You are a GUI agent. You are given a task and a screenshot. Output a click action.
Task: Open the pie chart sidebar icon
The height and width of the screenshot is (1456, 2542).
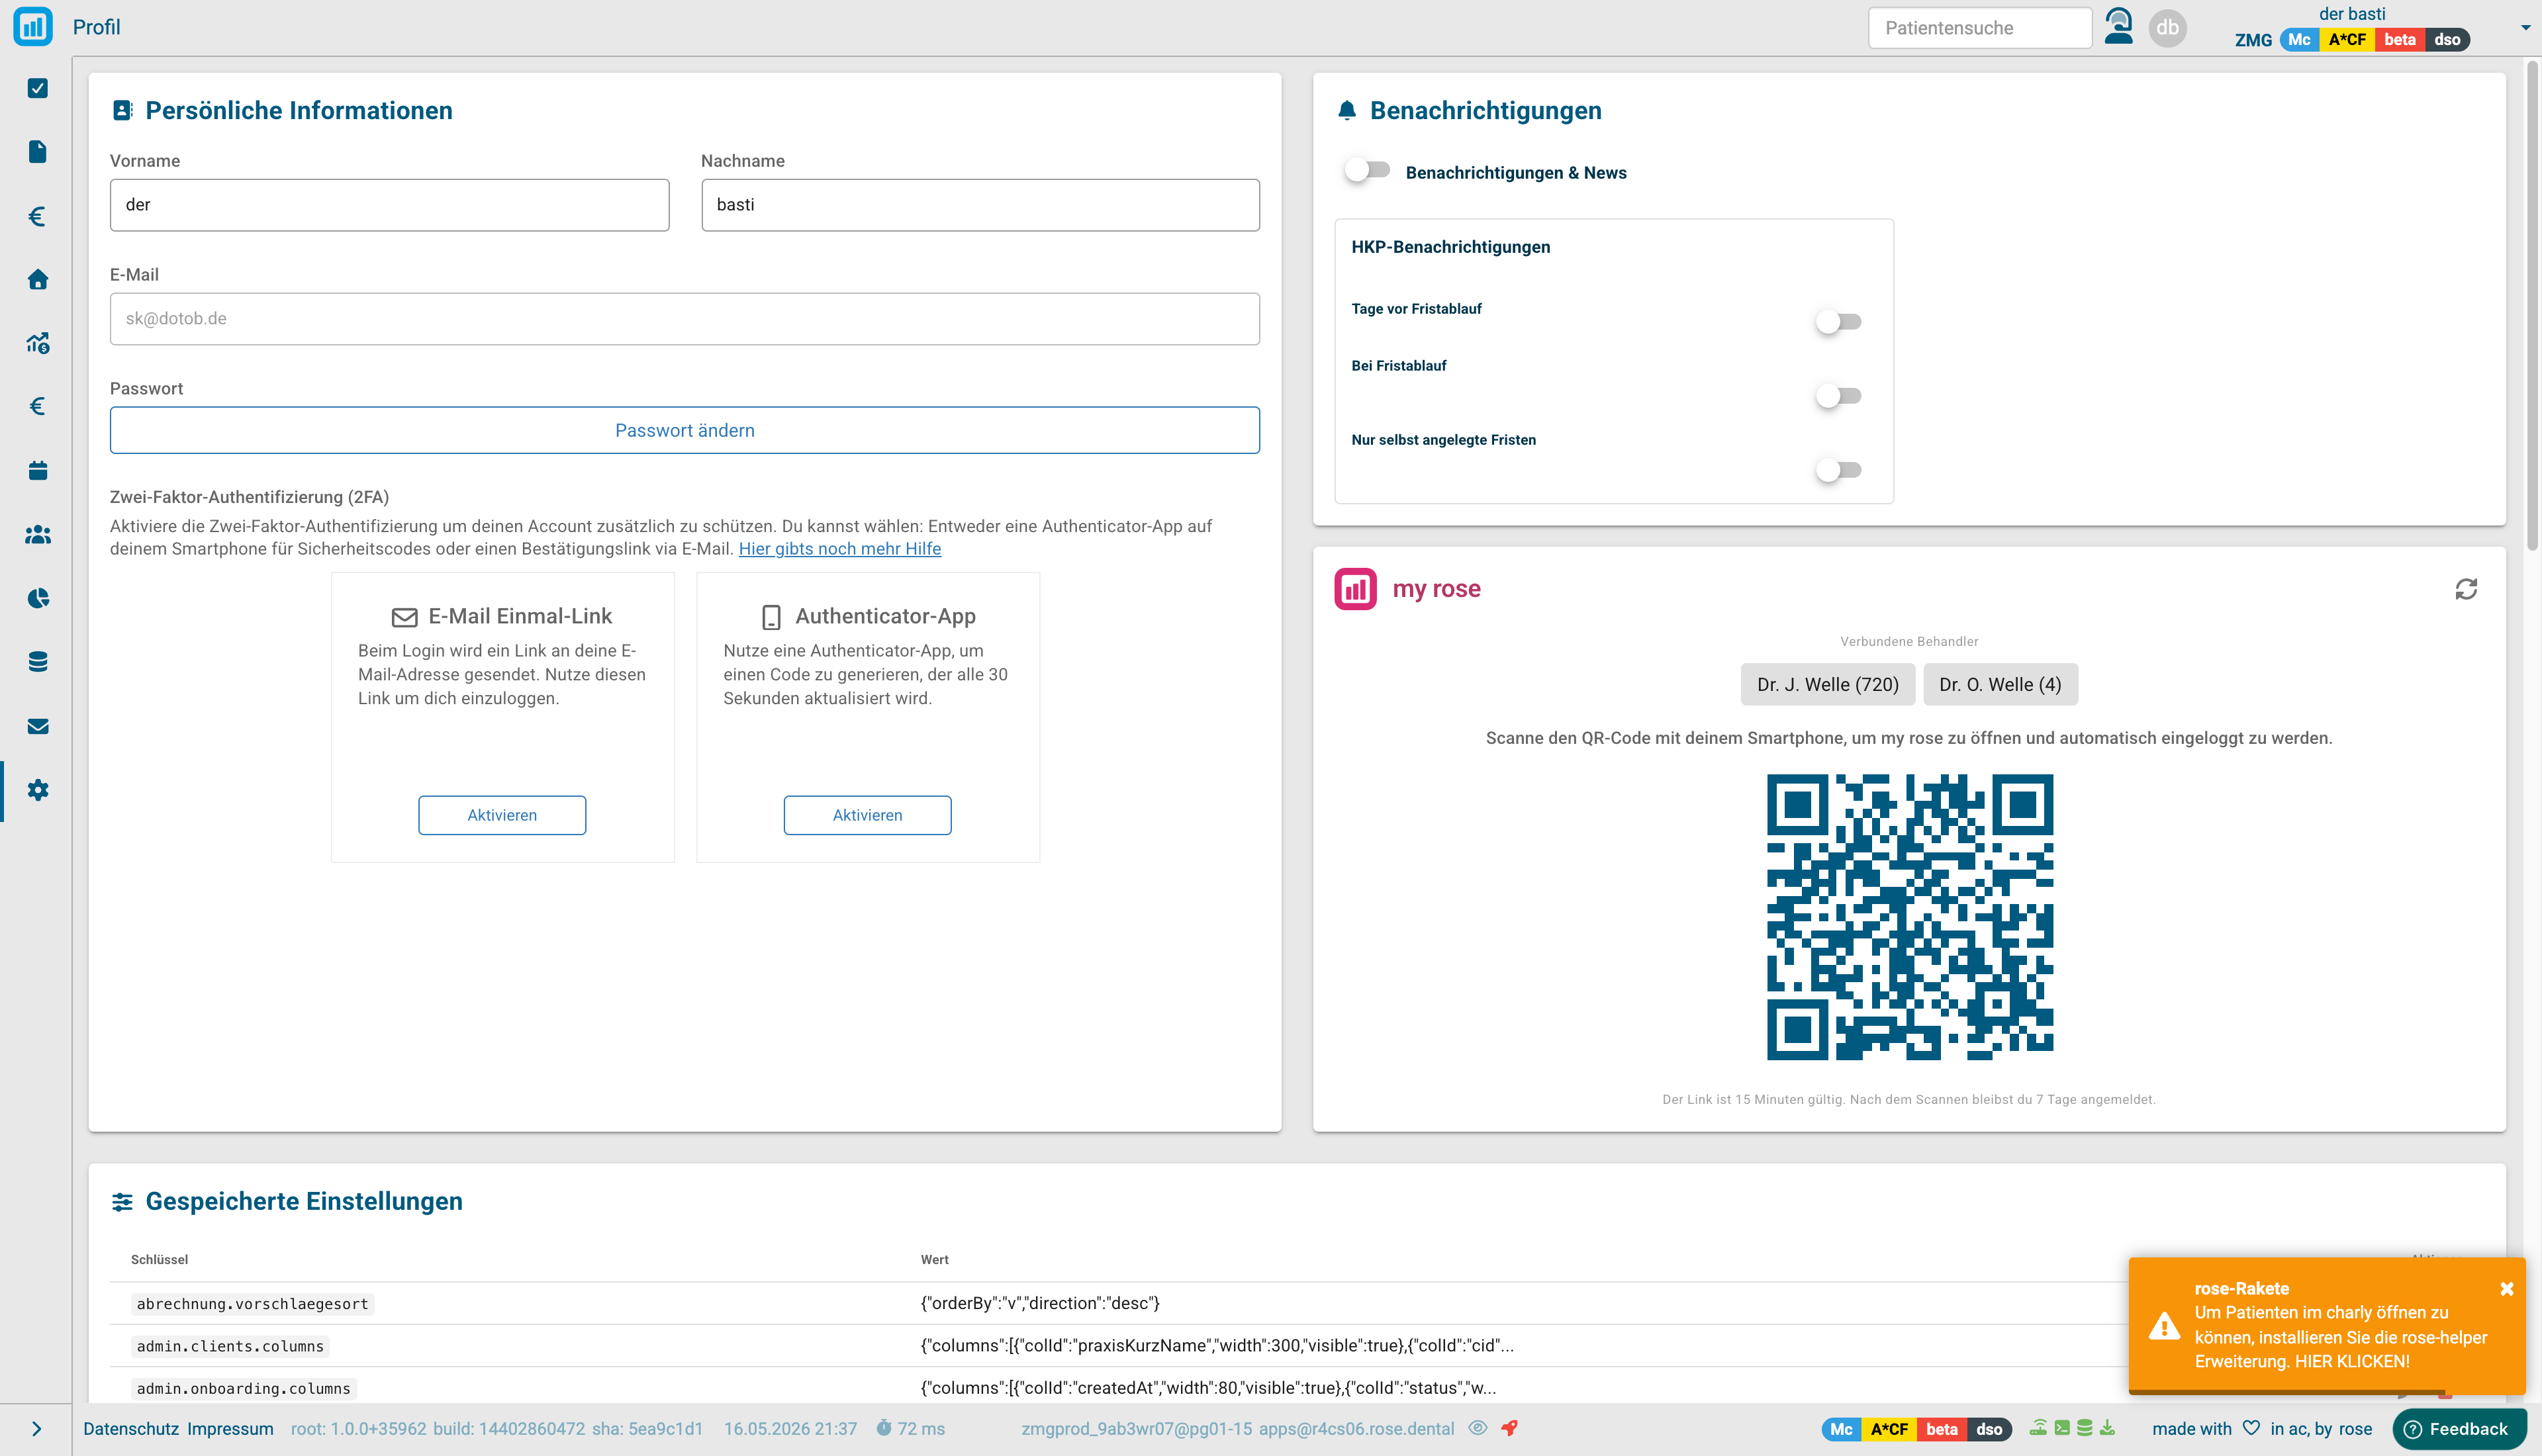point(38,598)
